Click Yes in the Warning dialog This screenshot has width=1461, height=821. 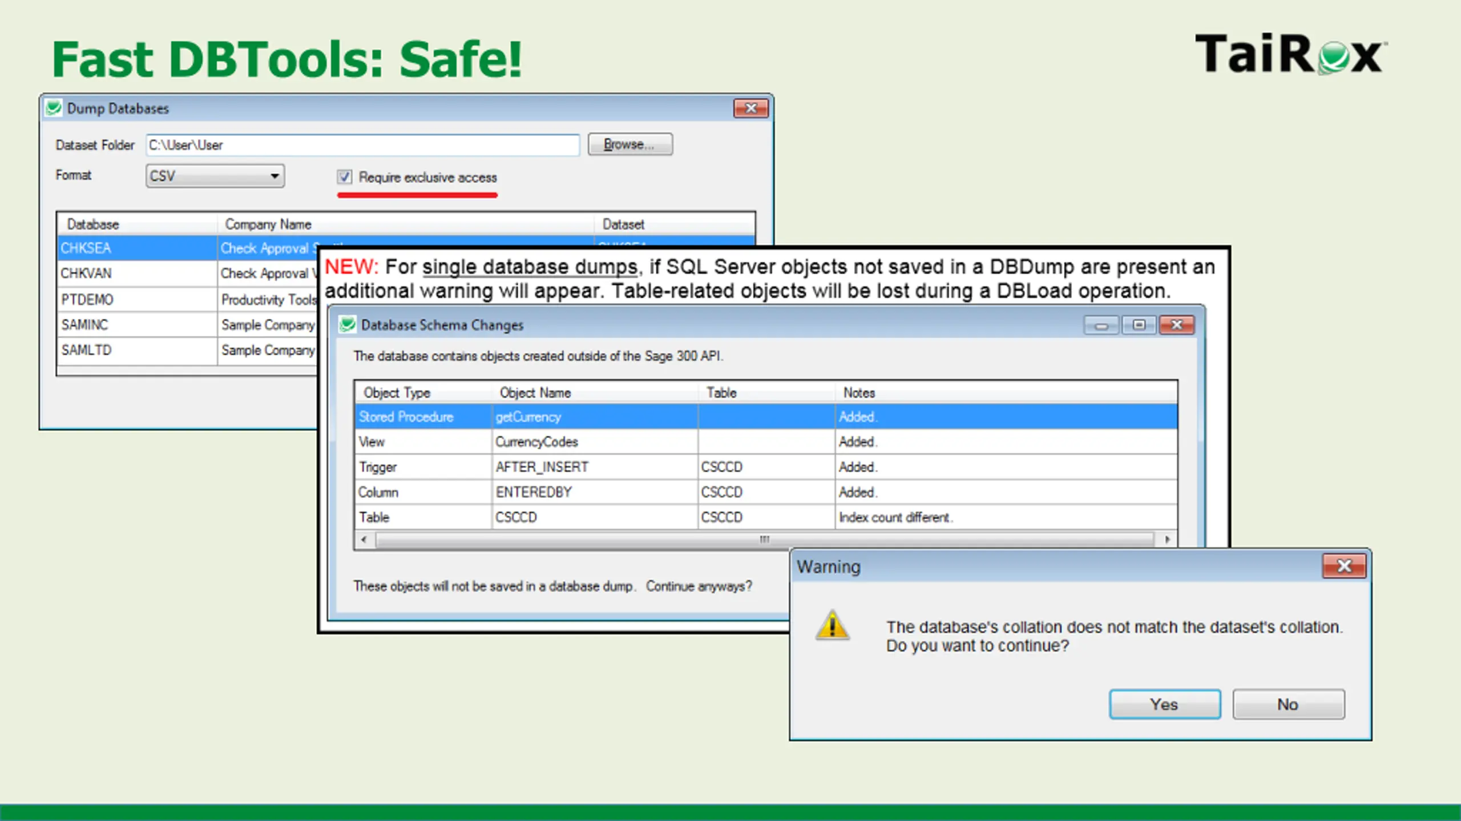pyautogui.click(x=1165, y=704)
